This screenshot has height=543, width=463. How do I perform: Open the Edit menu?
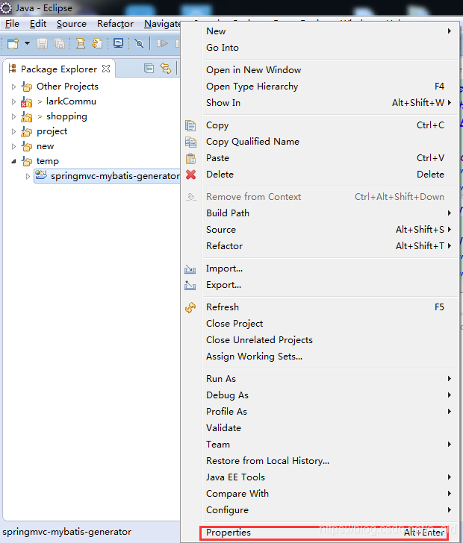coord(38,24)
